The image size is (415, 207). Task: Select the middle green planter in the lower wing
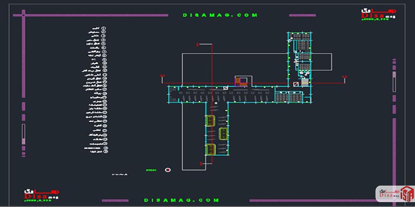coord(223,133)
